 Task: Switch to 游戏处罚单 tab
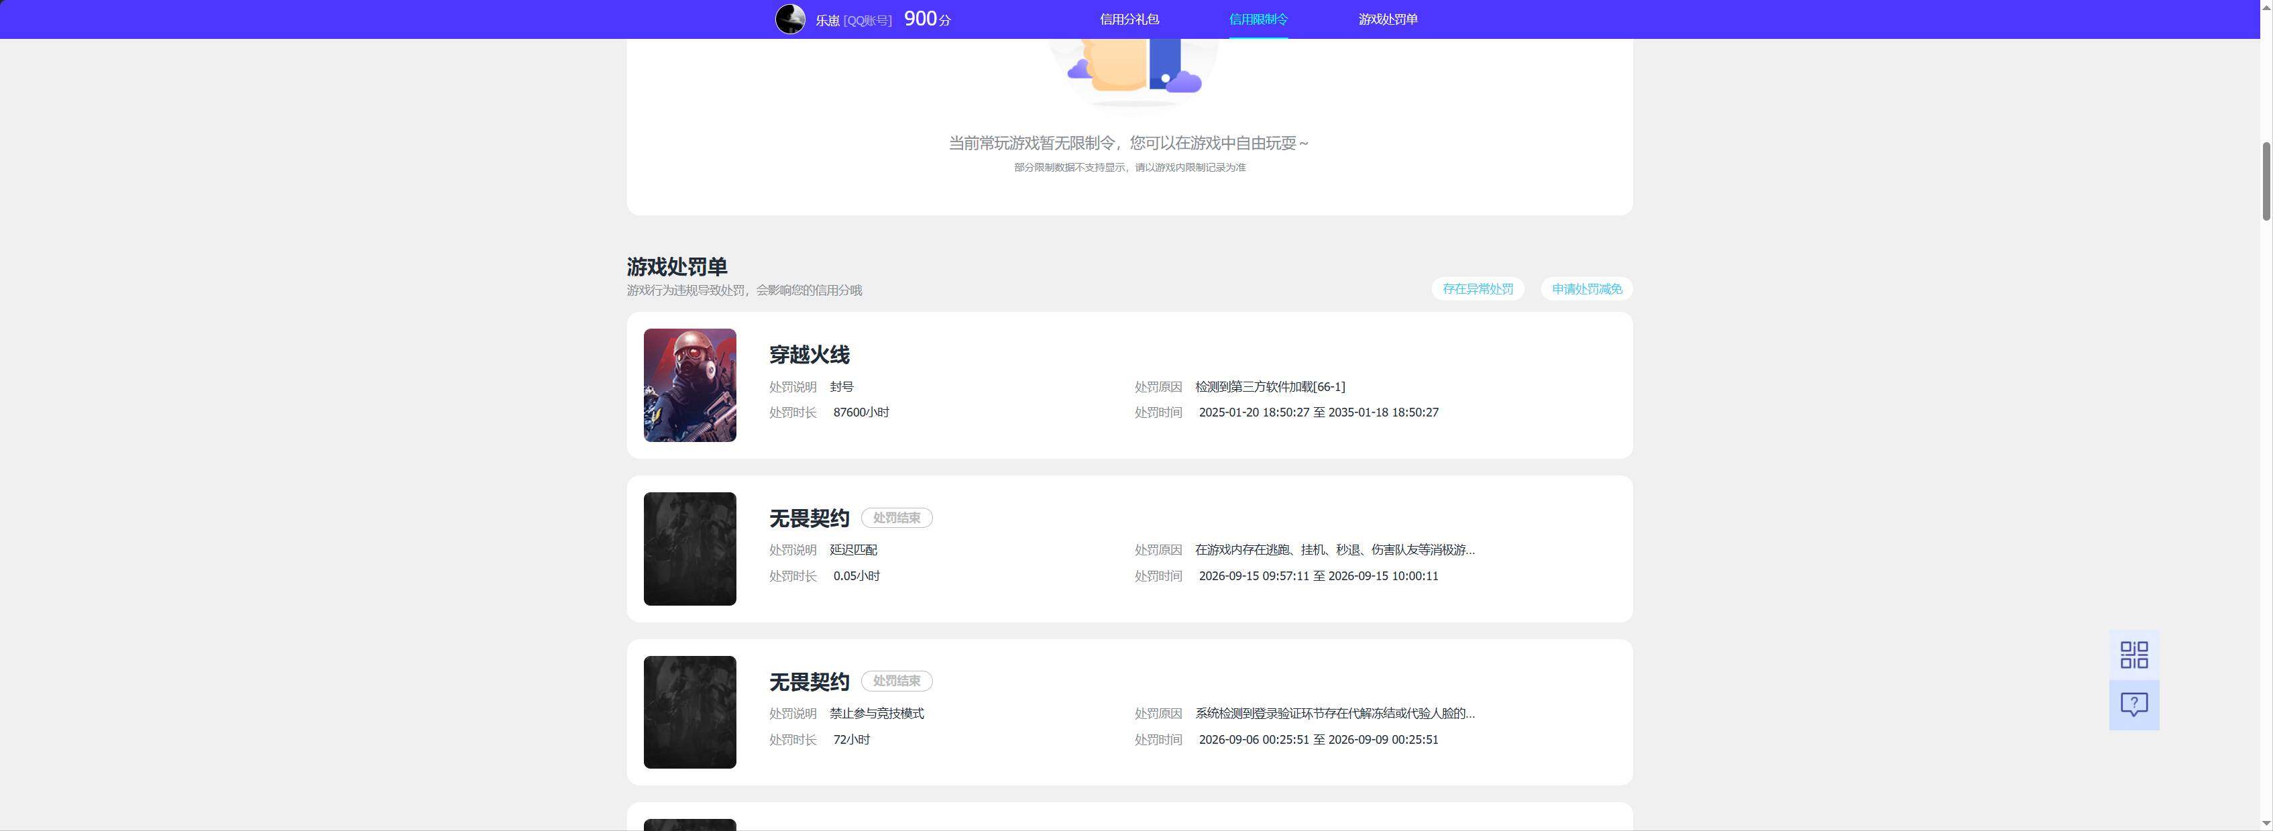tap(1388, 19)
